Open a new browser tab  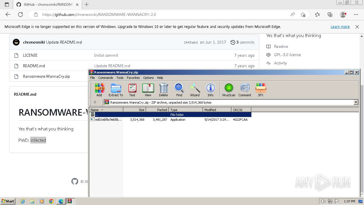(x=87, y=5)
